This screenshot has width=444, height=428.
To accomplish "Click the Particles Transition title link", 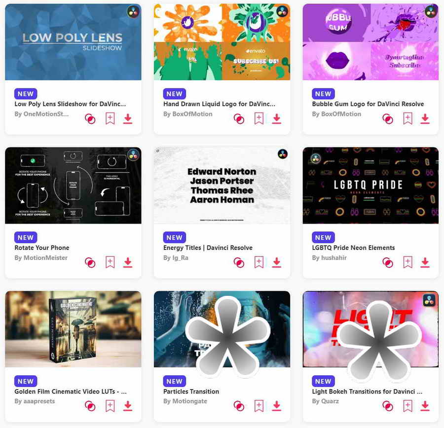I will click(191, 392).
